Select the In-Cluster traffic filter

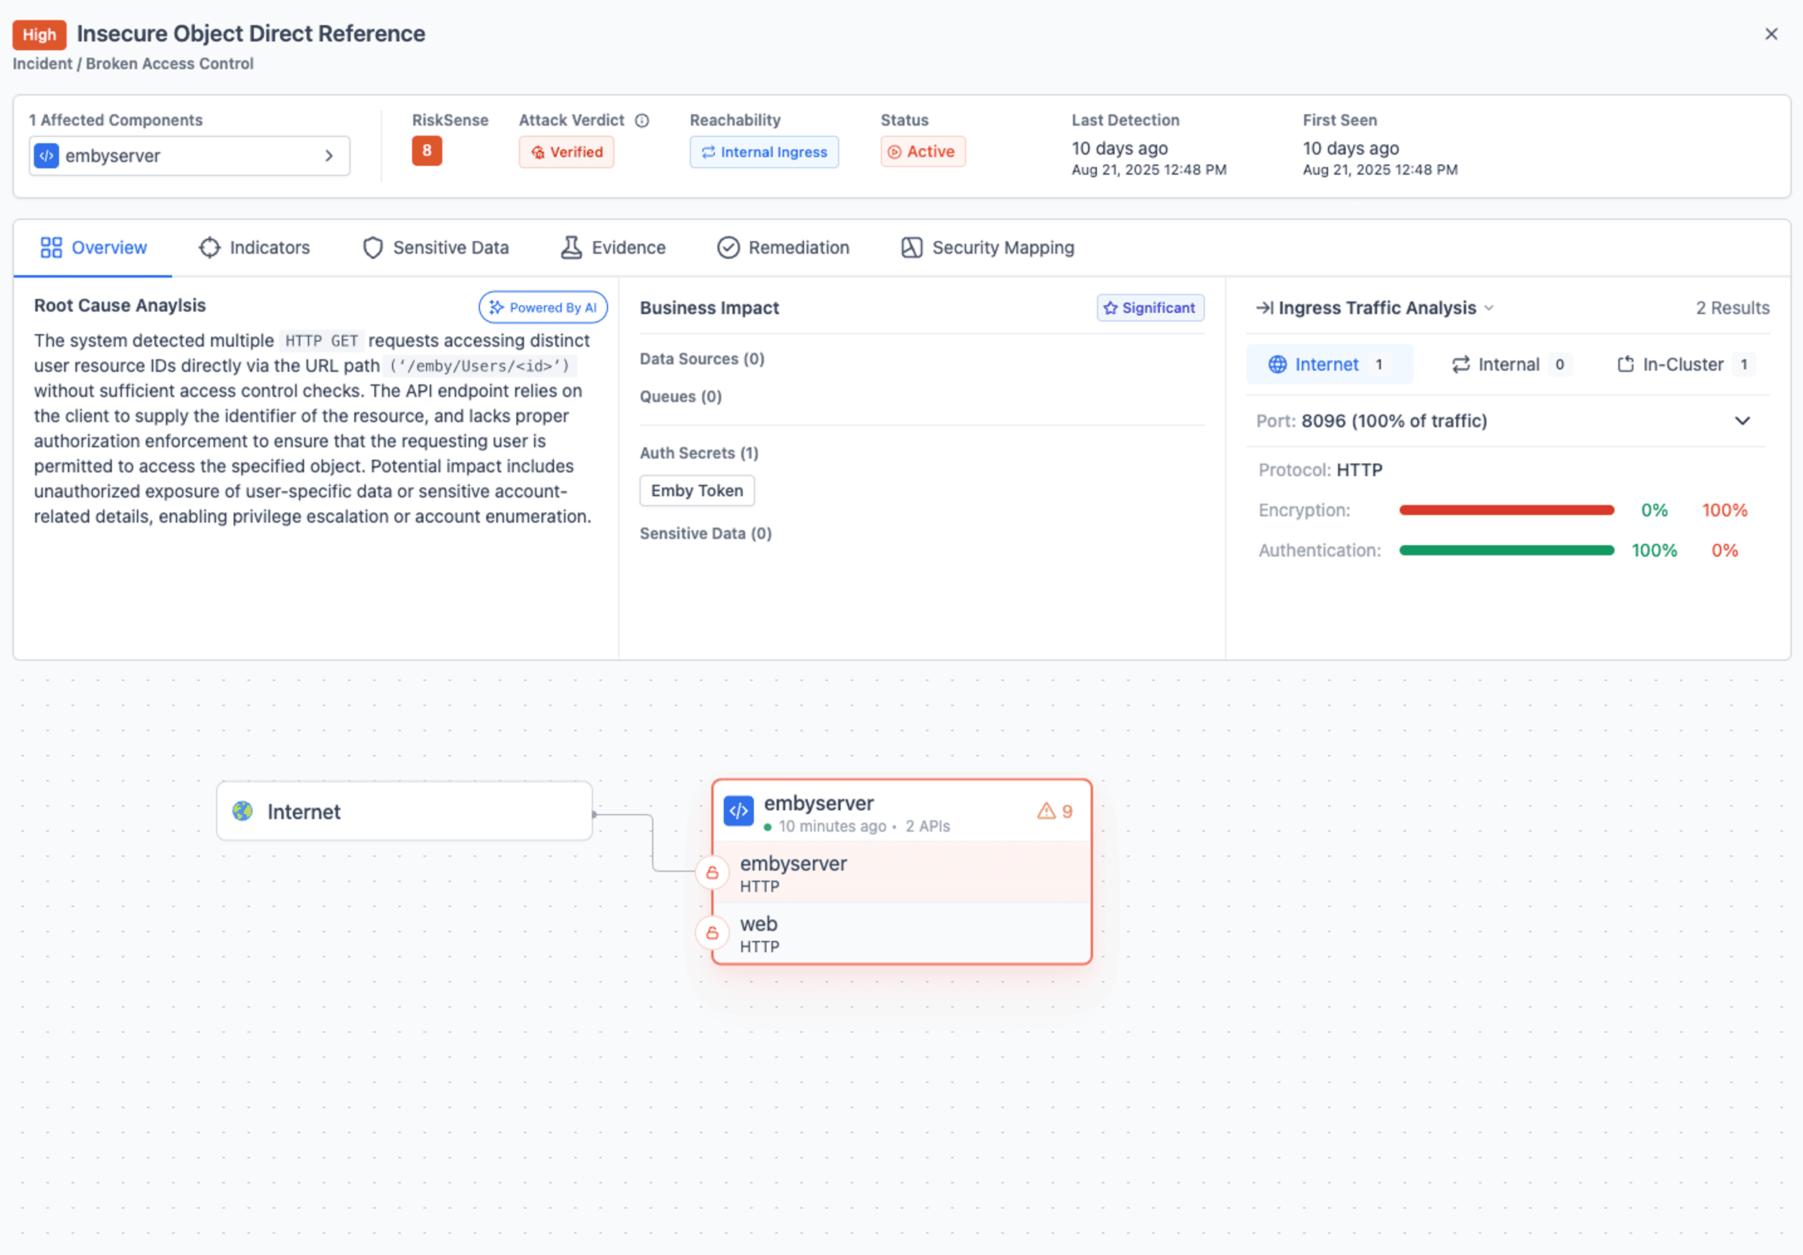(1683, 364)
